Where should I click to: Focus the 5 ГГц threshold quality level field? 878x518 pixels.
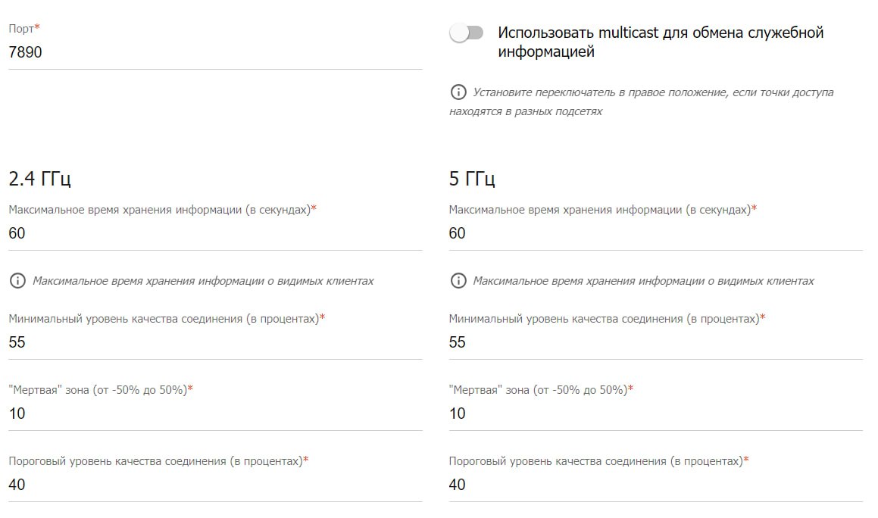(655, 485)
